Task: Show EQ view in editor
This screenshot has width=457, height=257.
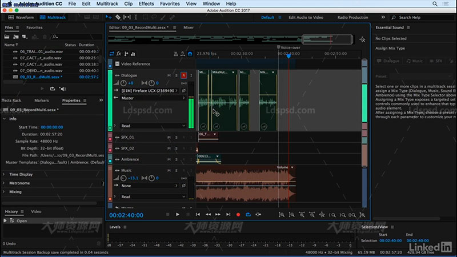Action: [x=133, y=54]
